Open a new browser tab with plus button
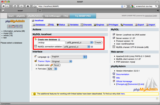This screenshot has width=160, height=105. click(x=40, y=10)
